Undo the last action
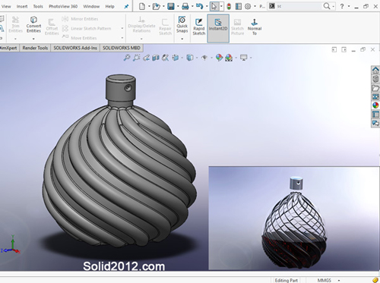Screen dimensions: 380x283 pos(200,6)
